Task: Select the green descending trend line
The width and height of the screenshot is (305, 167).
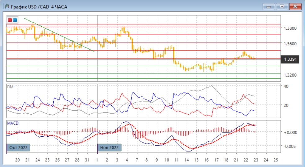Action: (59, 35)
